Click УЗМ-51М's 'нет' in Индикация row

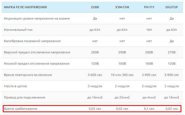coord(122,18)
